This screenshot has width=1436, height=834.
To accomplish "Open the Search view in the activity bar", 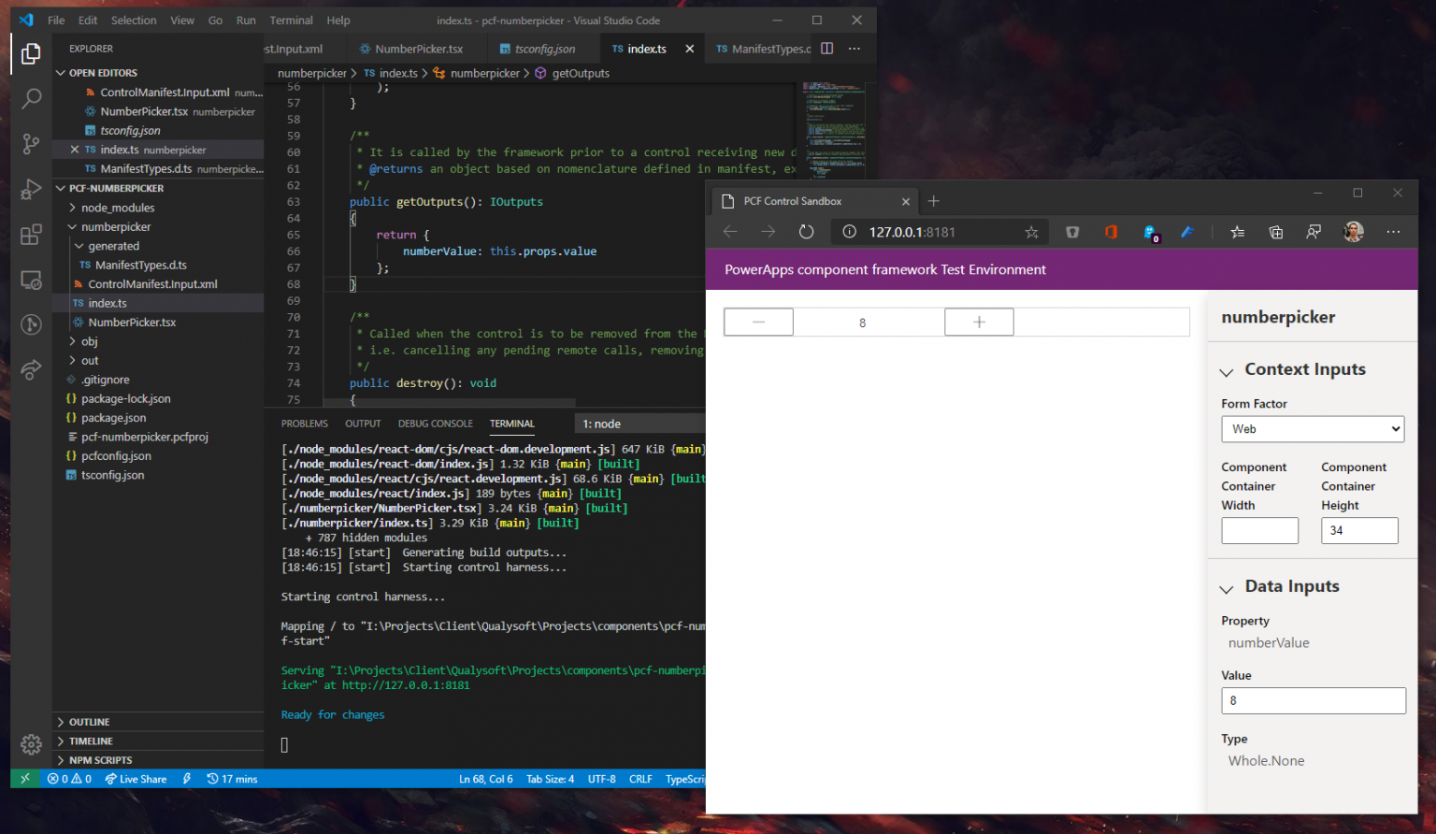I will pos(31,98).
